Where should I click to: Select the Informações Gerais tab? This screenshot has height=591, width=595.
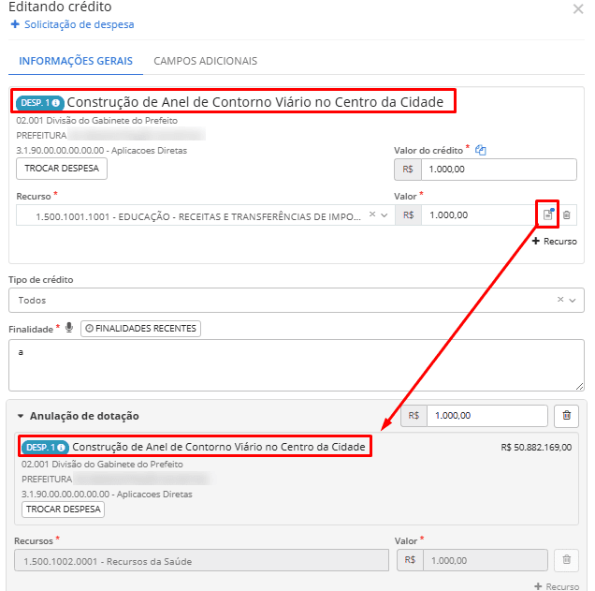[x=75, y=61]
